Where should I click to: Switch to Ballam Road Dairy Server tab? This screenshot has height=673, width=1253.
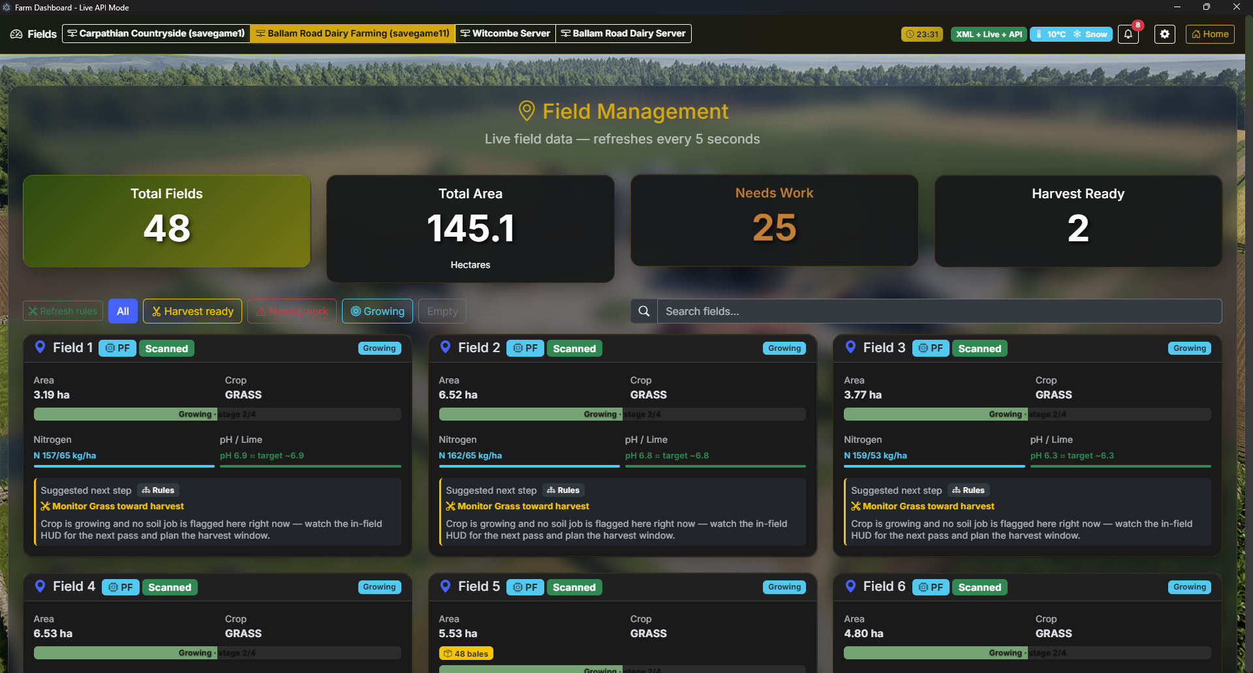[x=623, y=33]
